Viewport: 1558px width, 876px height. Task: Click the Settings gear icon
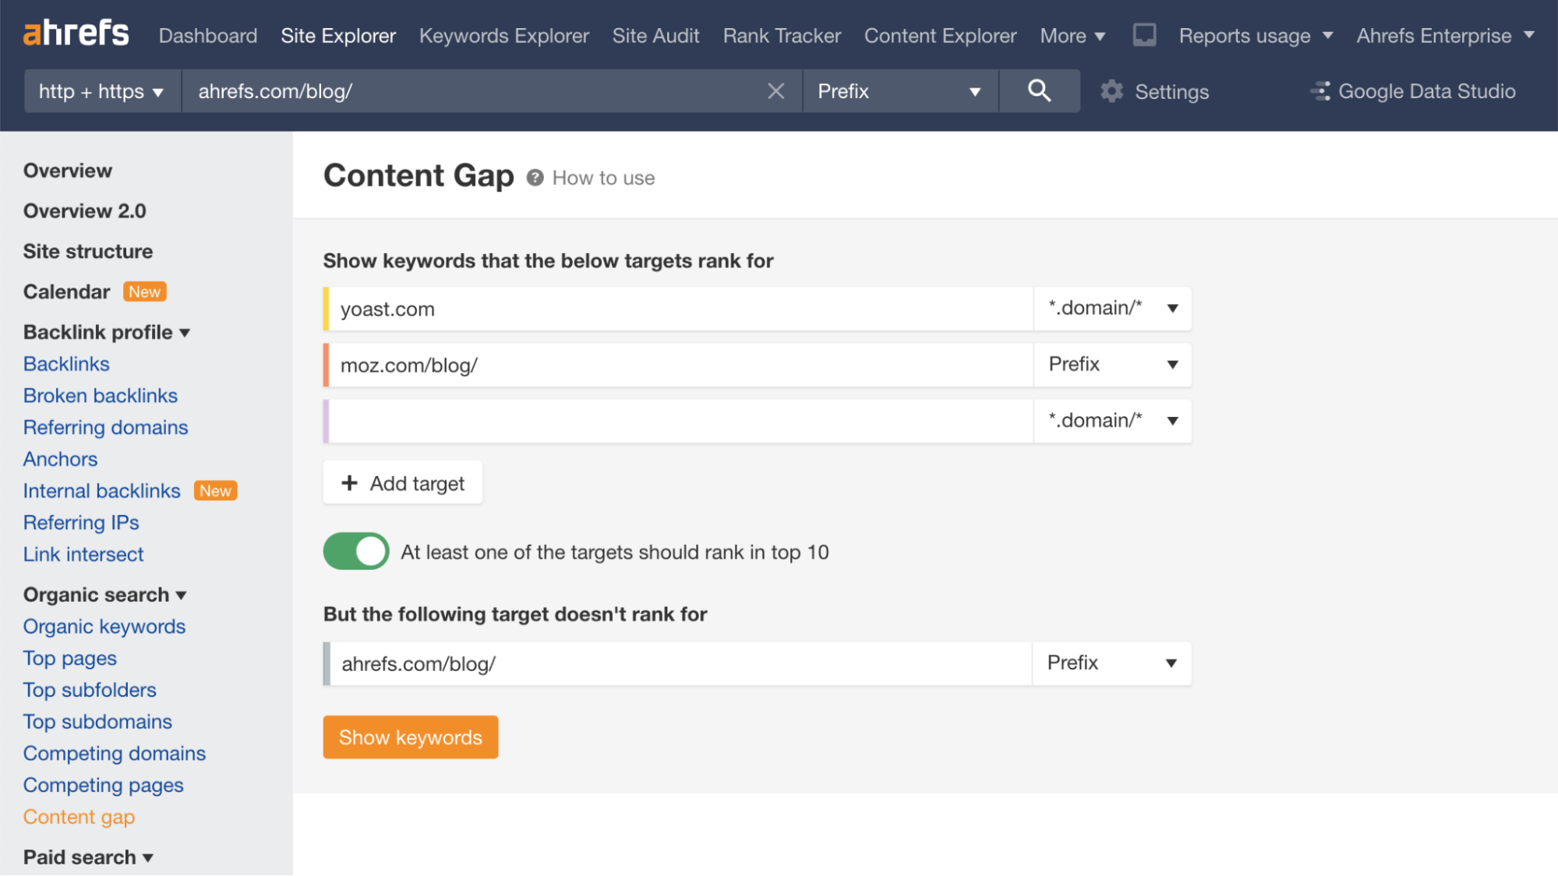[1111, 91]
